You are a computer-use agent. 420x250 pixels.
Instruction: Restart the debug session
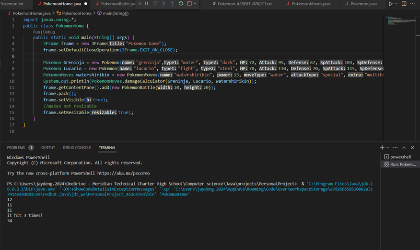181,4
